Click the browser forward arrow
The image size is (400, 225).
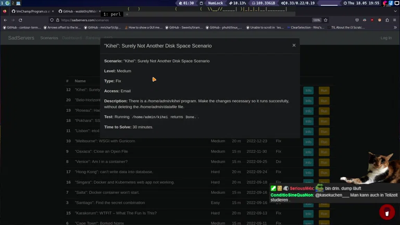click(x=12, y=20)
